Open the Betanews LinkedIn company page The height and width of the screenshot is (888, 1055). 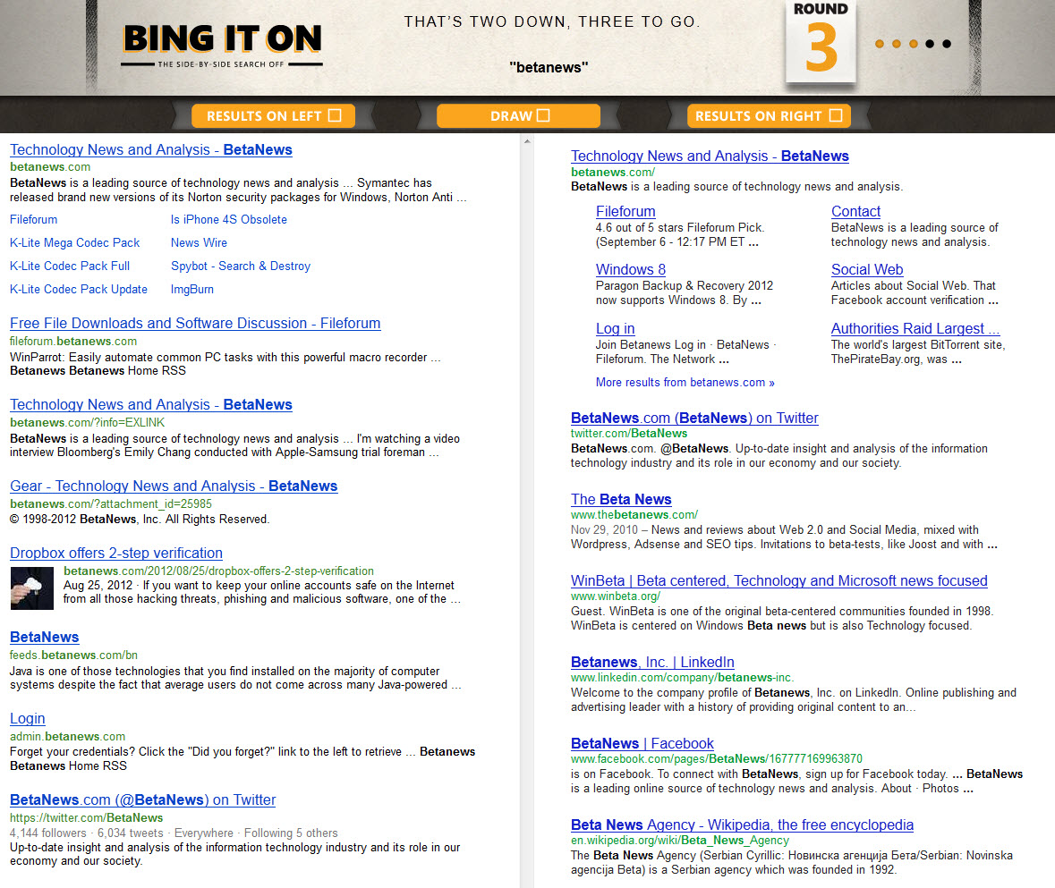(x=652, y=662)
